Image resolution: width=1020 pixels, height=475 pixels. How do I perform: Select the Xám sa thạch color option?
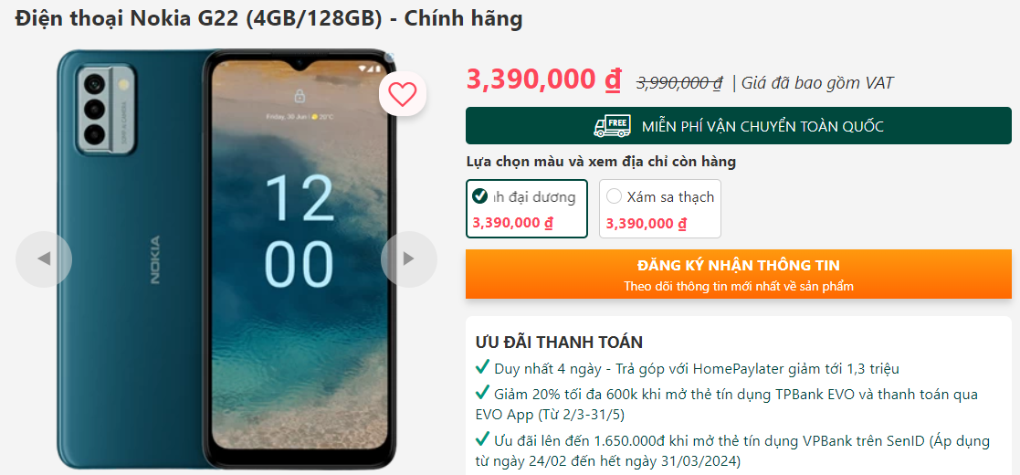point(659,209)
